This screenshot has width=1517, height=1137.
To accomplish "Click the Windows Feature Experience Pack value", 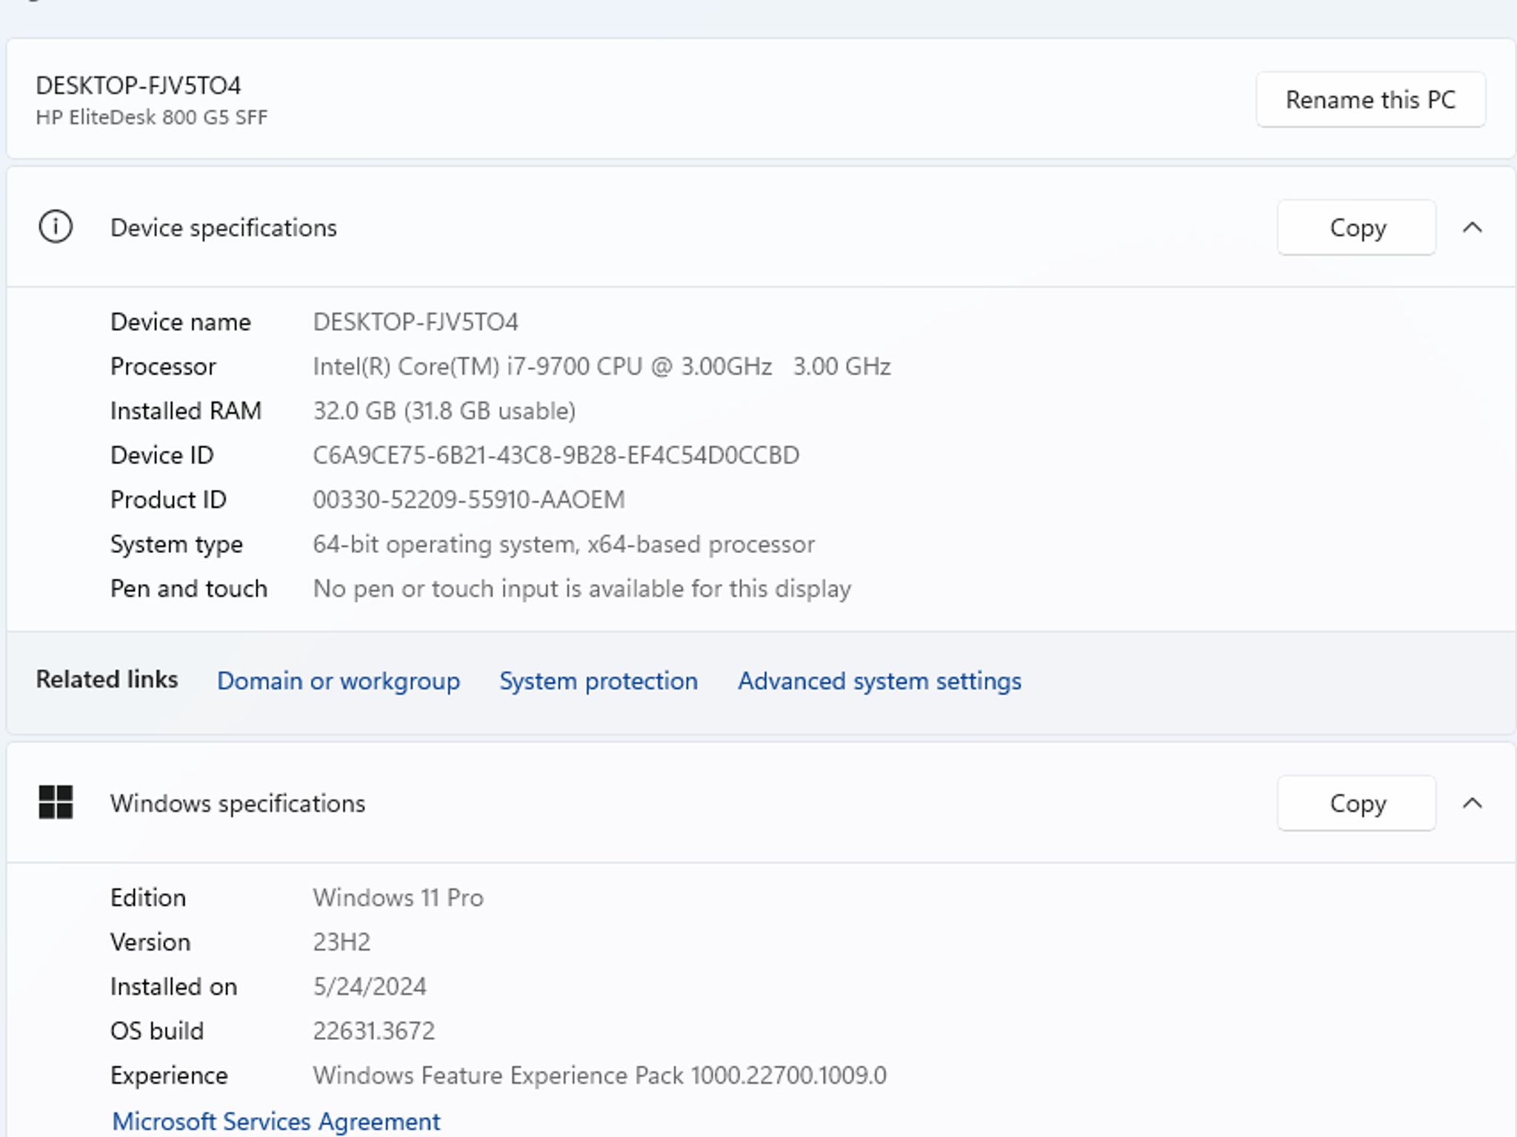I will click(x=599, y=1076).
